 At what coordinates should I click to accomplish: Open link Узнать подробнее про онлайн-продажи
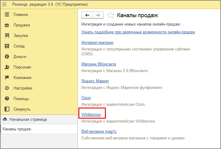138,32
